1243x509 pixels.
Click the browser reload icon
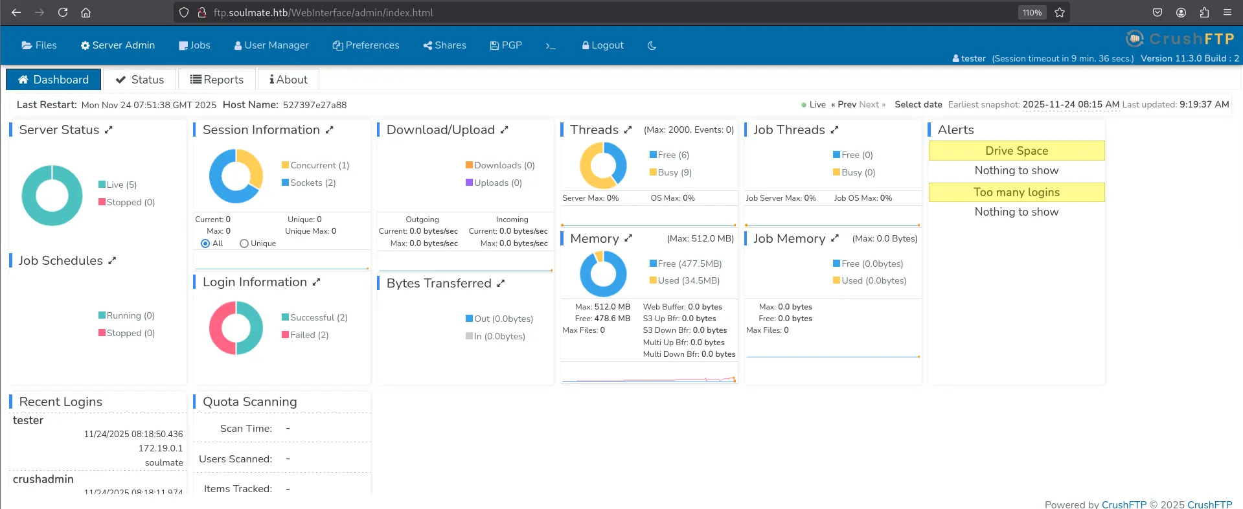point(63,12)
